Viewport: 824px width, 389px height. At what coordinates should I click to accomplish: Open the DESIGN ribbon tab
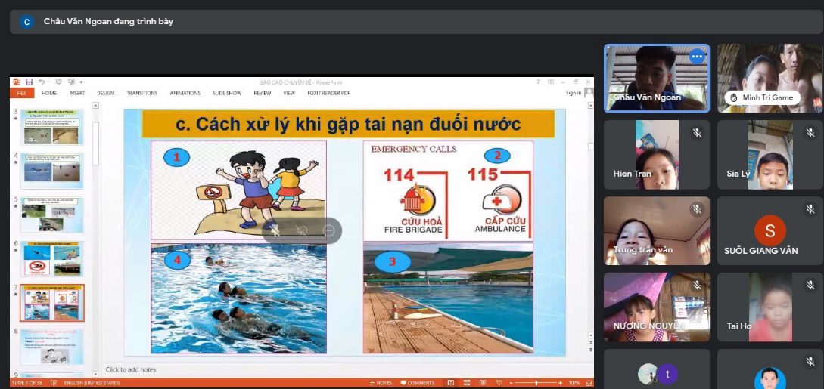click(x=106, y=94)
